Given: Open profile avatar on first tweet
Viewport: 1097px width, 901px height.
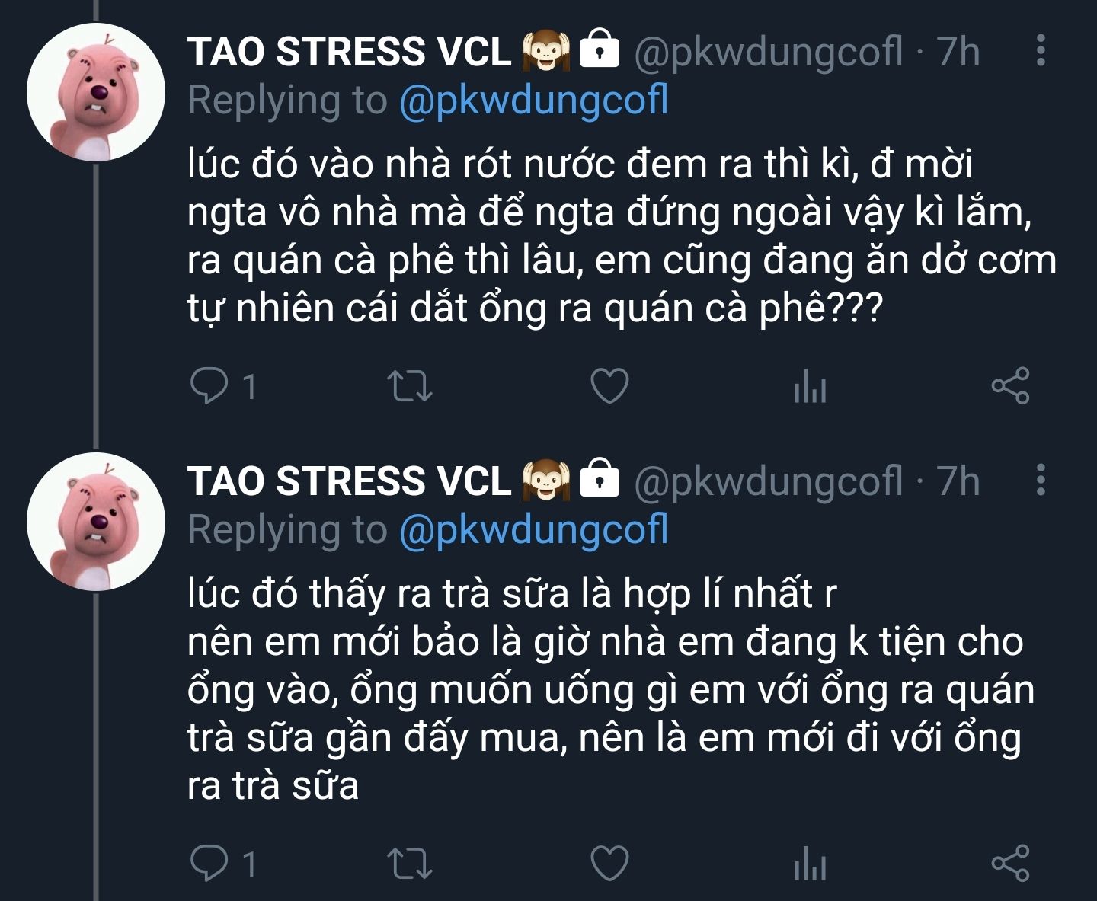Looking at the screenshot, I should tap(96, 91).
